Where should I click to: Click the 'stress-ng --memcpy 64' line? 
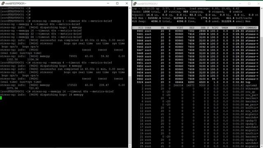tap(41, 37)
